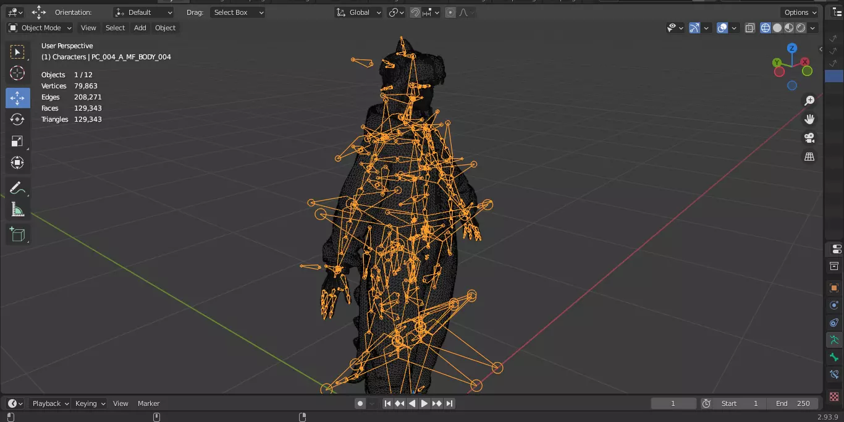Open the Object menu
The height and width of the screenshot is (422, 844).
click(x=165, y=28)
